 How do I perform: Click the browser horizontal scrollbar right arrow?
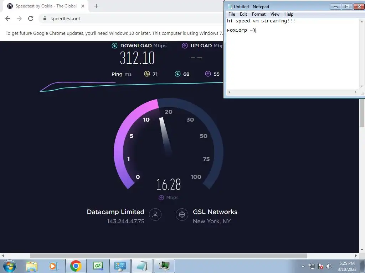coord(356,256)
